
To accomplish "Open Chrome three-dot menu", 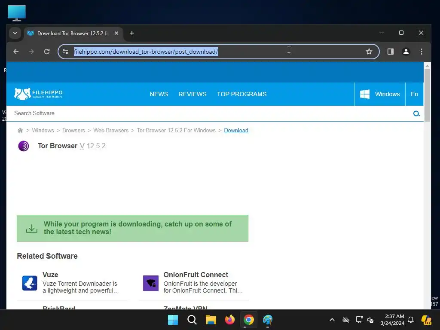I will (x=421, y=52).
